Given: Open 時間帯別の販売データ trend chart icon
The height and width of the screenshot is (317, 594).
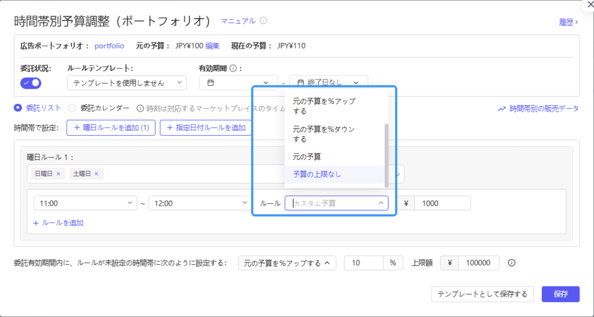Looking at the screenshot, I should [x=502, y=109].
